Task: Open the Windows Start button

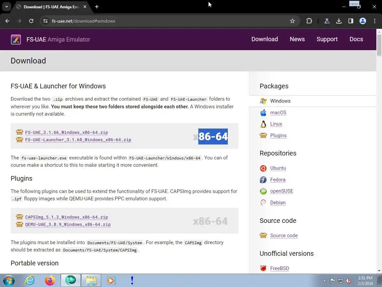Action: pyautogui.click(x=9, y=280)
